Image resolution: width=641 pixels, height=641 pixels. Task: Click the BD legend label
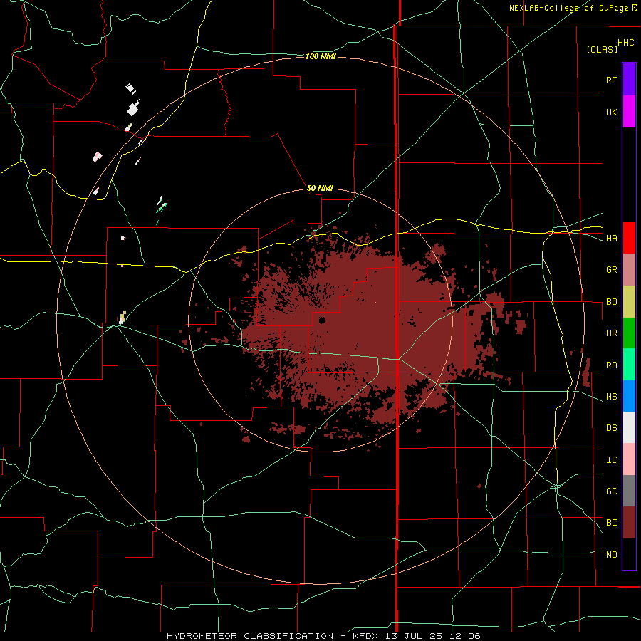[x=611, y=302]
